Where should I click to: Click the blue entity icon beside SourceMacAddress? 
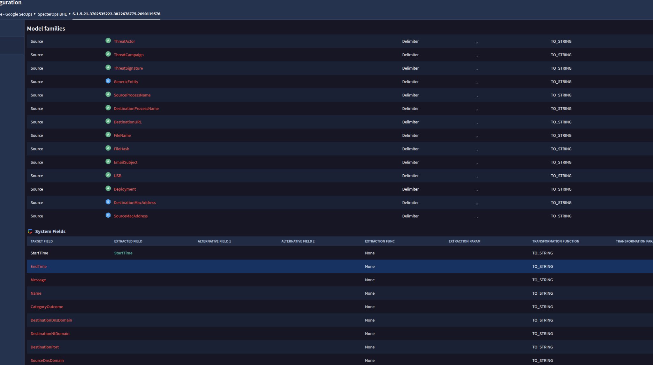(x=108, y=215)
